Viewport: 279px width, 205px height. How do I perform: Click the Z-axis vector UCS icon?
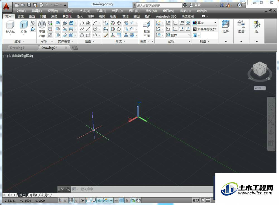182,29
